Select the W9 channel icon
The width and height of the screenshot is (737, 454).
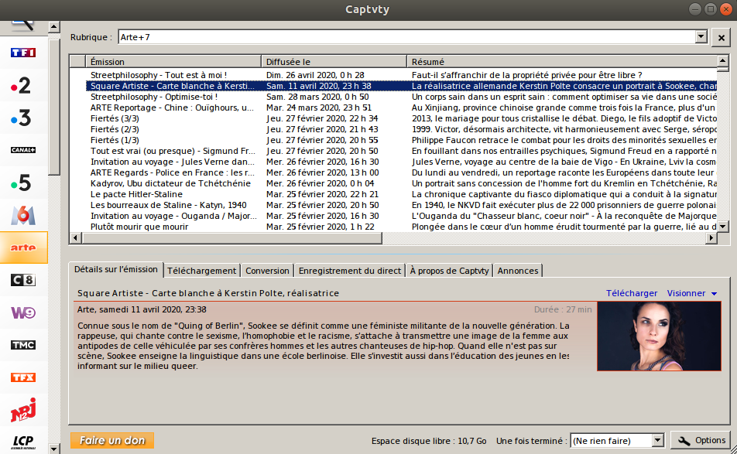pyautogui.click(x=23, y=312)
